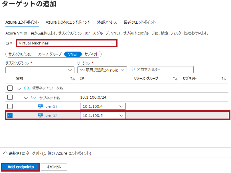Check the 仮想ネットワーク名 row checkbox

coord(10,88)
